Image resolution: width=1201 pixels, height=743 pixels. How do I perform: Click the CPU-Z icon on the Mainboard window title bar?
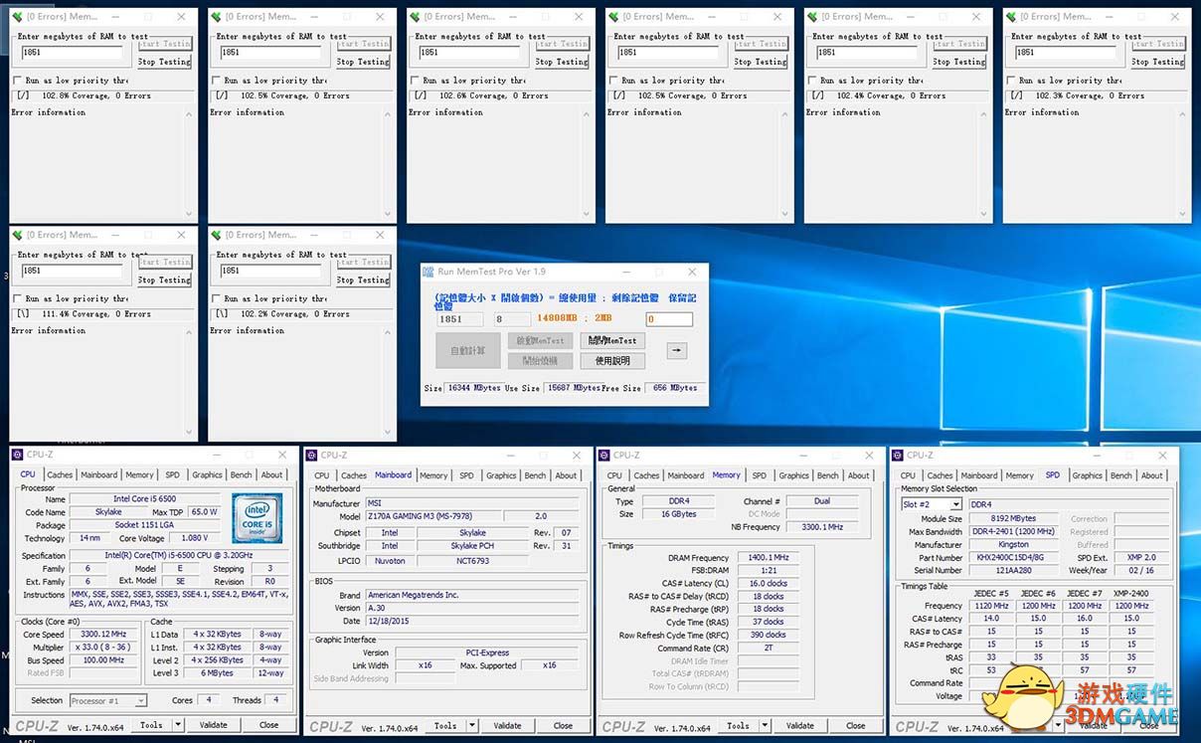coord(312,455)
